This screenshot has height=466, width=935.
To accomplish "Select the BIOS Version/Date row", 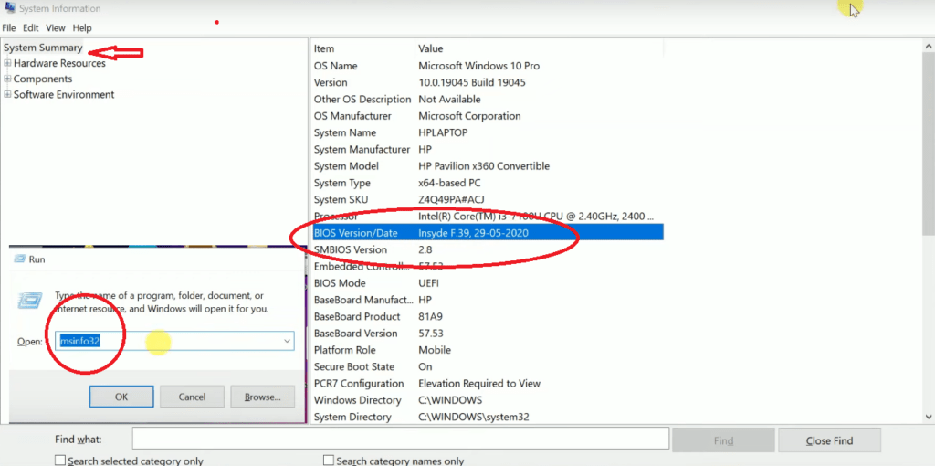I will point(488,233).
